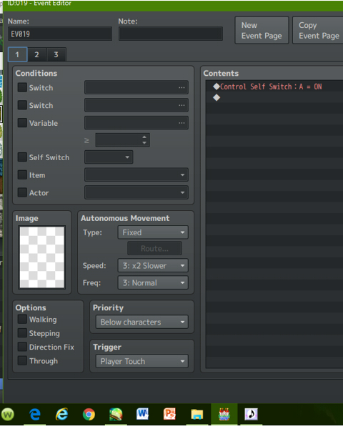Decrease the variable value stepper
The height and width of the screenshot is (429, 343).
(144, 143)
